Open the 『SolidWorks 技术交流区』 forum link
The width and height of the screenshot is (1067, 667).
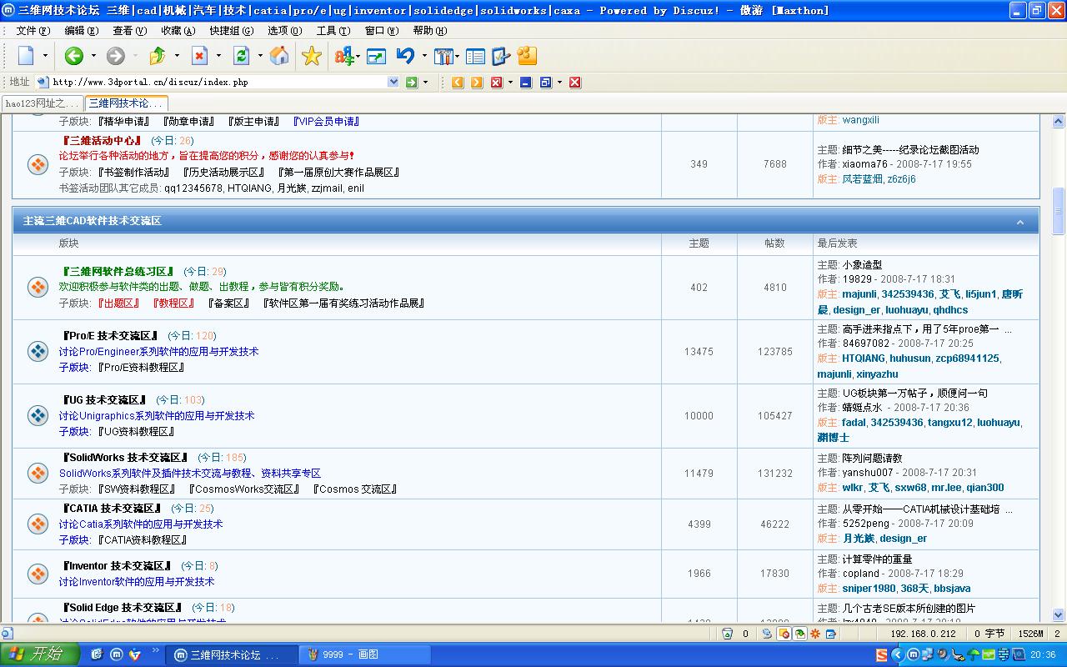click(x=126, y=458)
